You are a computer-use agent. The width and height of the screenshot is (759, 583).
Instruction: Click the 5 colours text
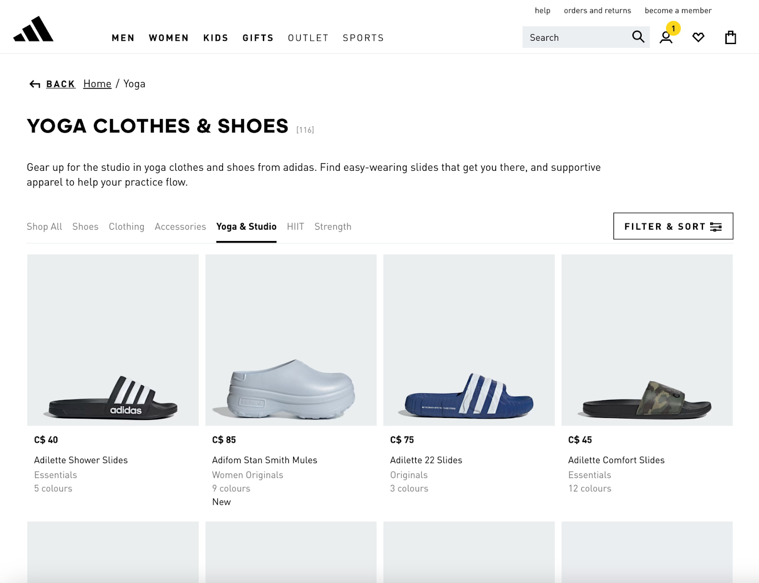(x=53, y=489)
